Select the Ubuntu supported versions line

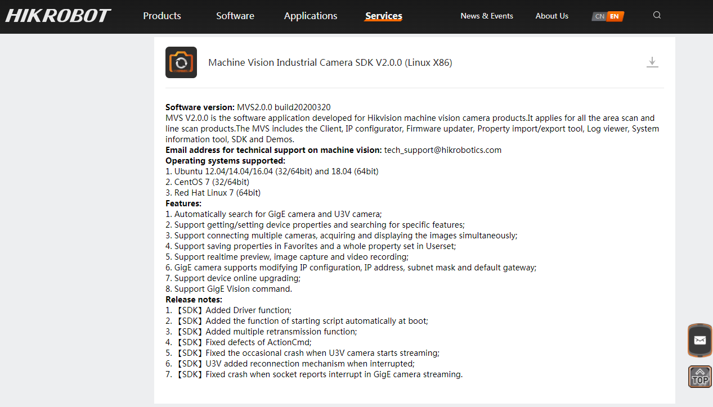(x=271, y=171)
